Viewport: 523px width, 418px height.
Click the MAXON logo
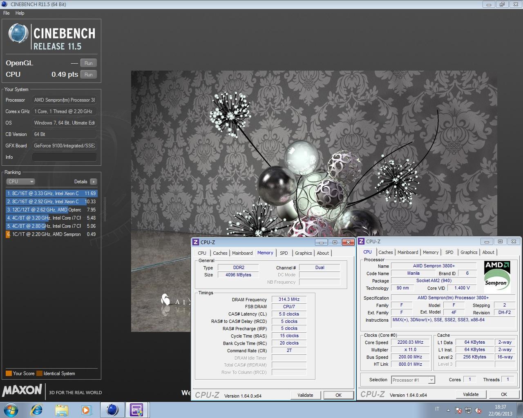(22, 390)
